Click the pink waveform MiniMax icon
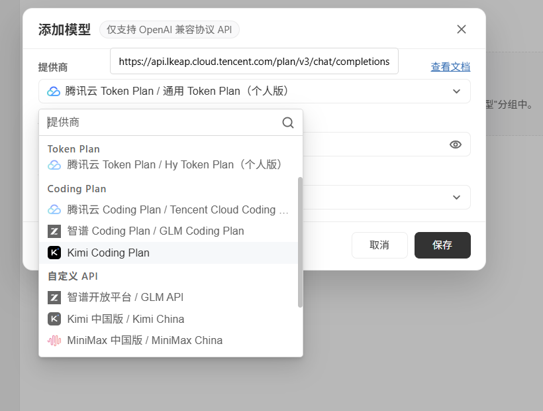The width and height of the screenshot is (543, 411). (54, 341)
